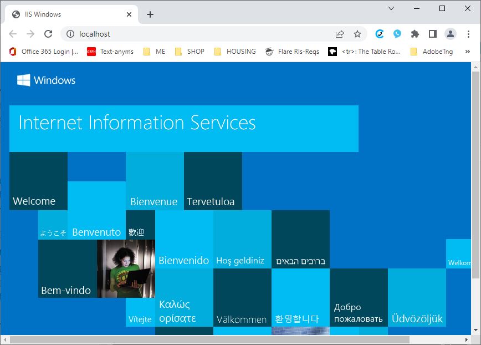Open the Extensions puzzle piece icon
This screenshot has height=345, width=481.
[415, 33]
